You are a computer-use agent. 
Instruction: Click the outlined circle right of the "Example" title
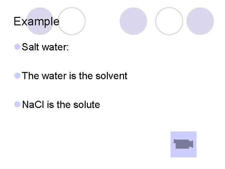pyautogui.click(x=72, y=21)
